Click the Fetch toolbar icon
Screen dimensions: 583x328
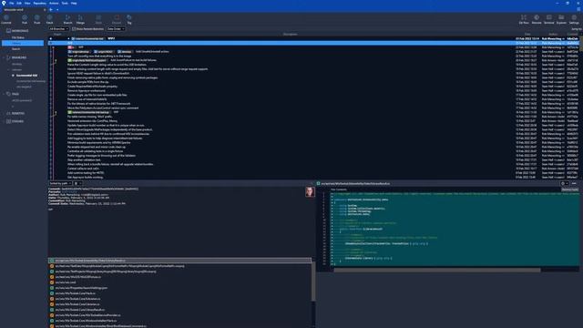point(49,19)
